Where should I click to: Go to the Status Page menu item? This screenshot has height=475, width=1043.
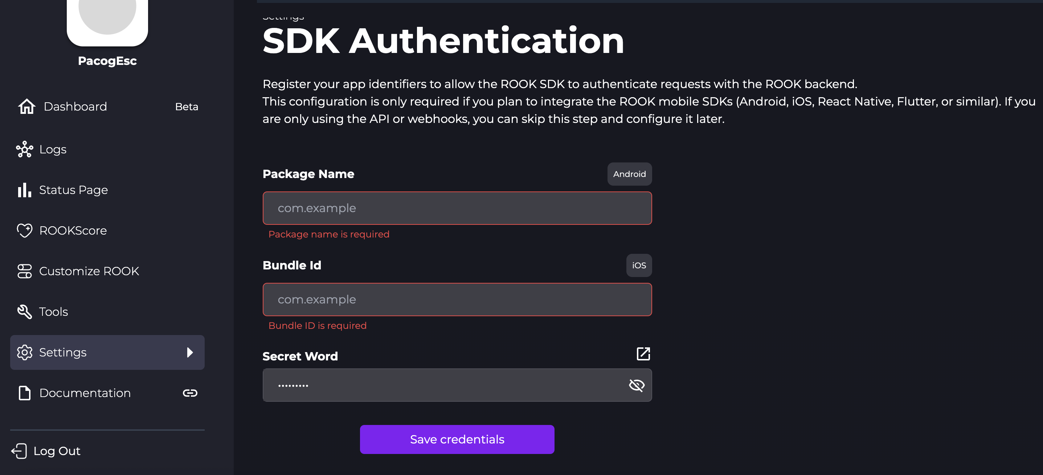(73, 190)
